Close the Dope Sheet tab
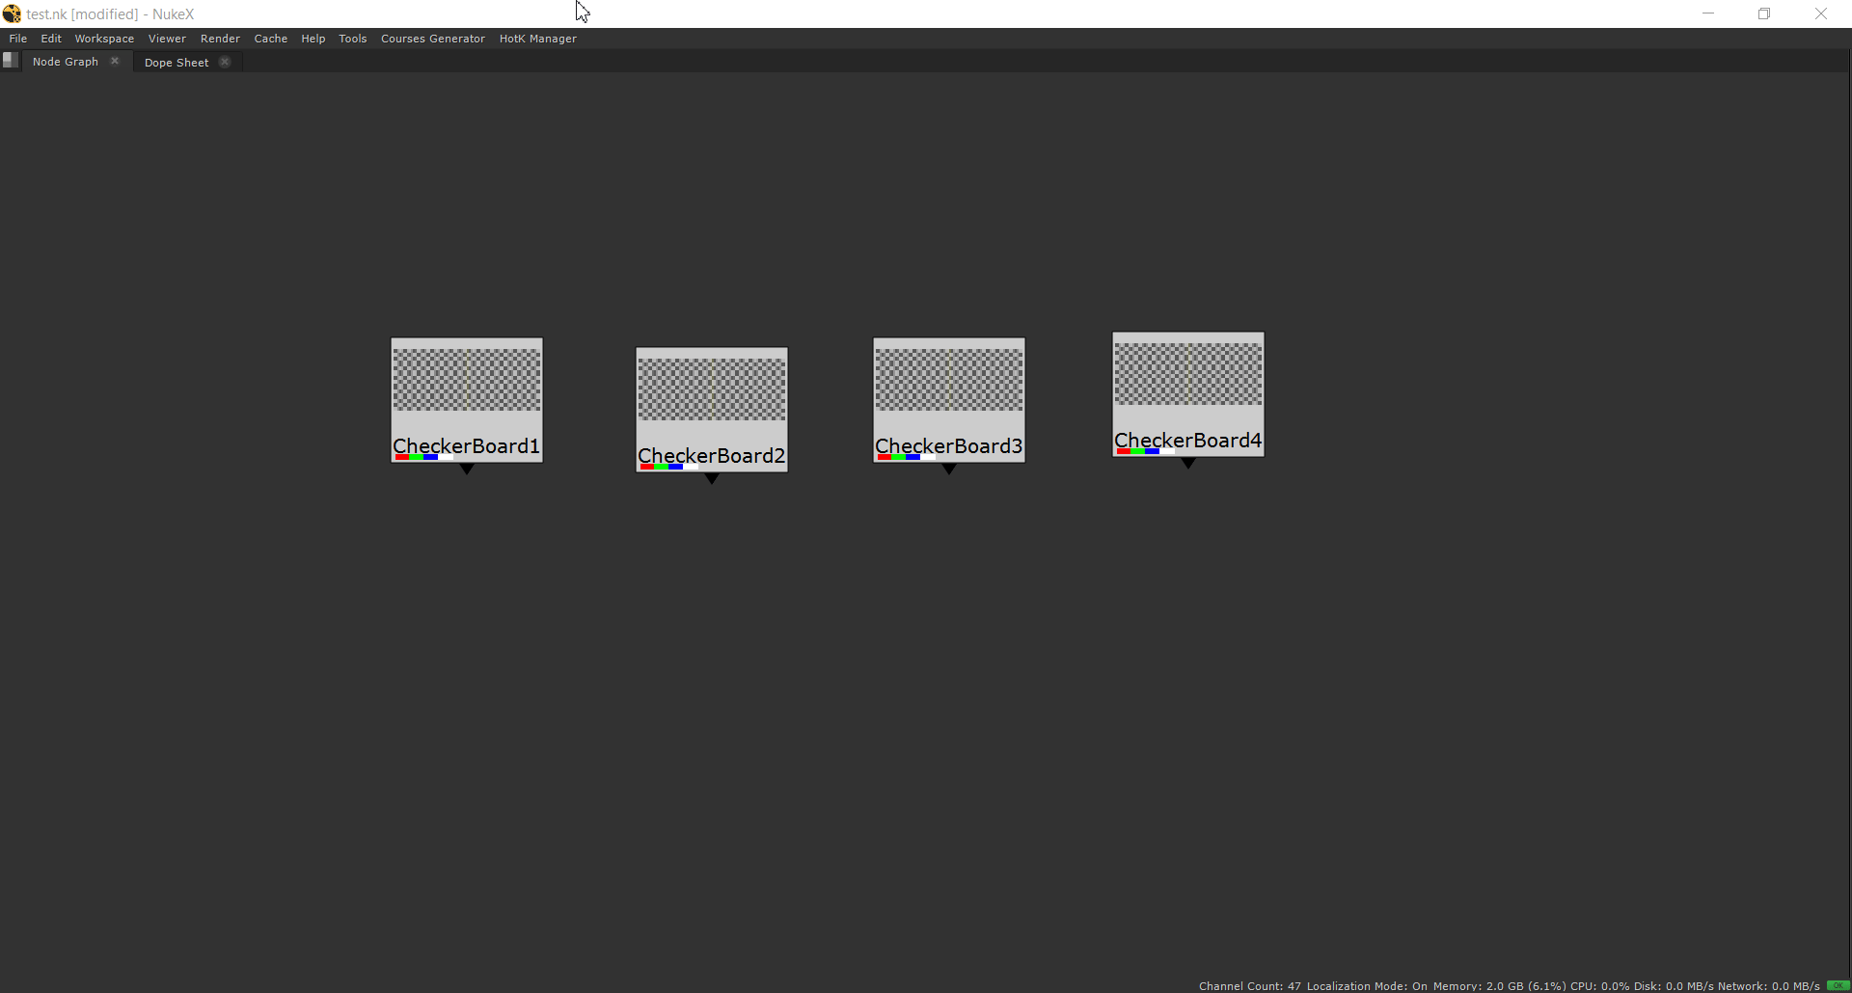Viewport: 1852px width, 993px height. pos(225,61)
